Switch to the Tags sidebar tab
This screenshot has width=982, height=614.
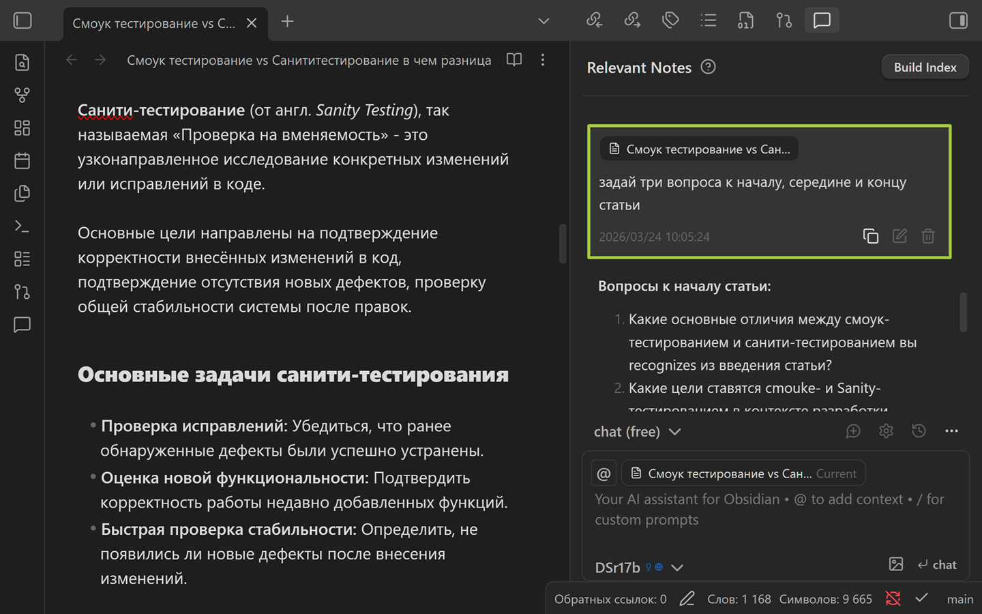point(670,20)
